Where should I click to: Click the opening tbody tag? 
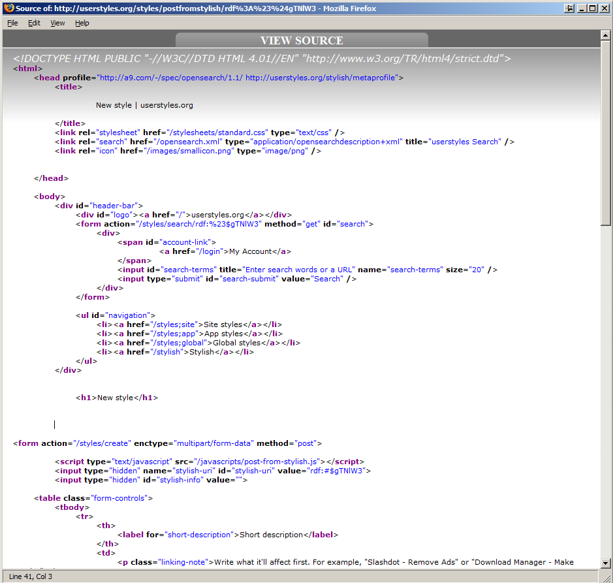(x=72, y=507)
